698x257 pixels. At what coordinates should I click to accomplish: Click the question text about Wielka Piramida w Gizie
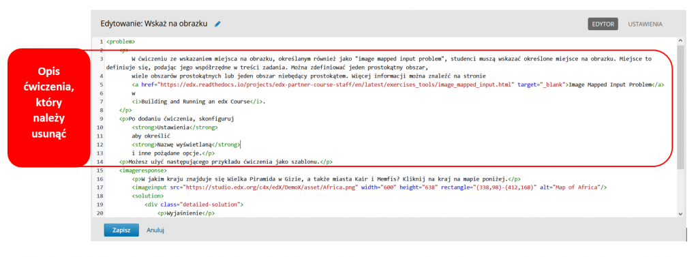(323, 179)
